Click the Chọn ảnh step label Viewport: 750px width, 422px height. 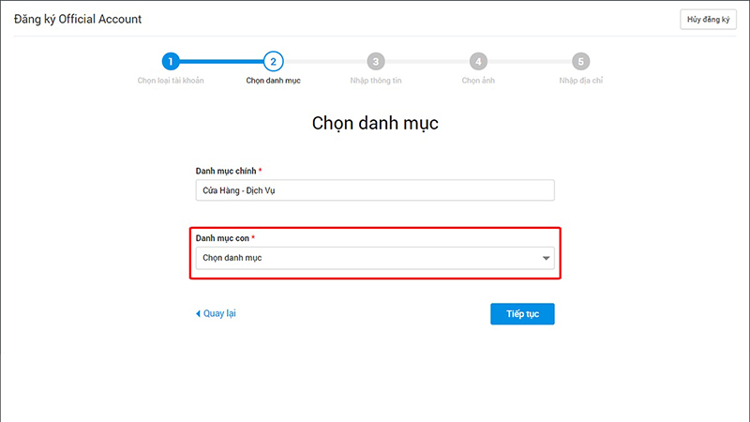point(478,81)
